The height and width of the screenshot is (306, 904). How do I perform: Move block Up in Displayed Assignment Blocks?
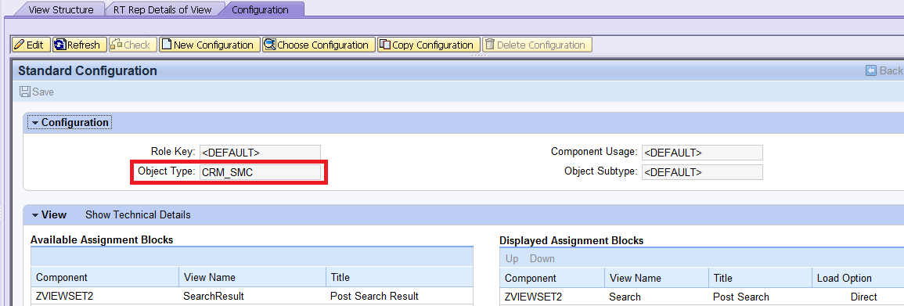click(512, 259)
